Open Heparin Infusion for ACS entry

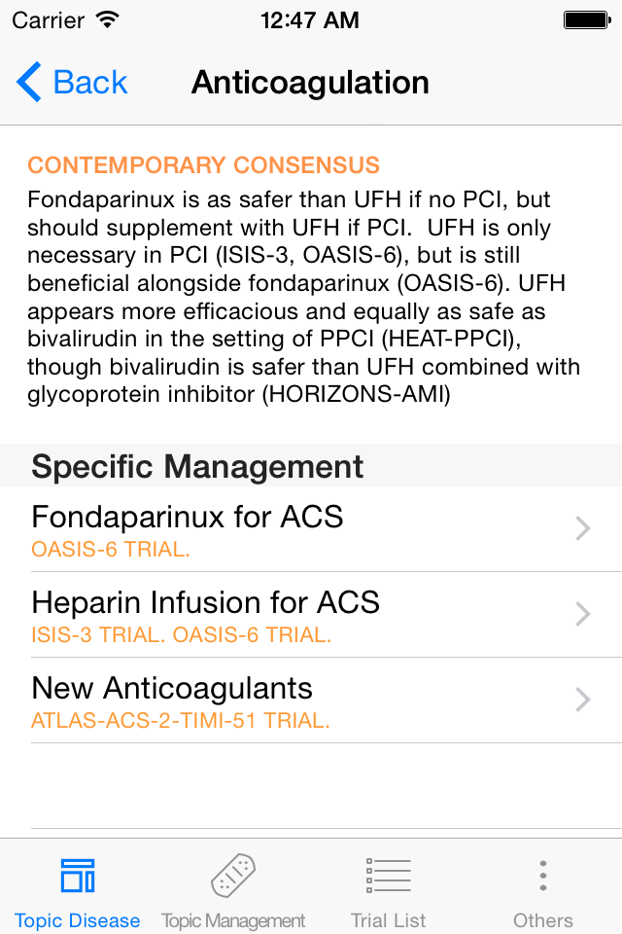click(311, 615)
